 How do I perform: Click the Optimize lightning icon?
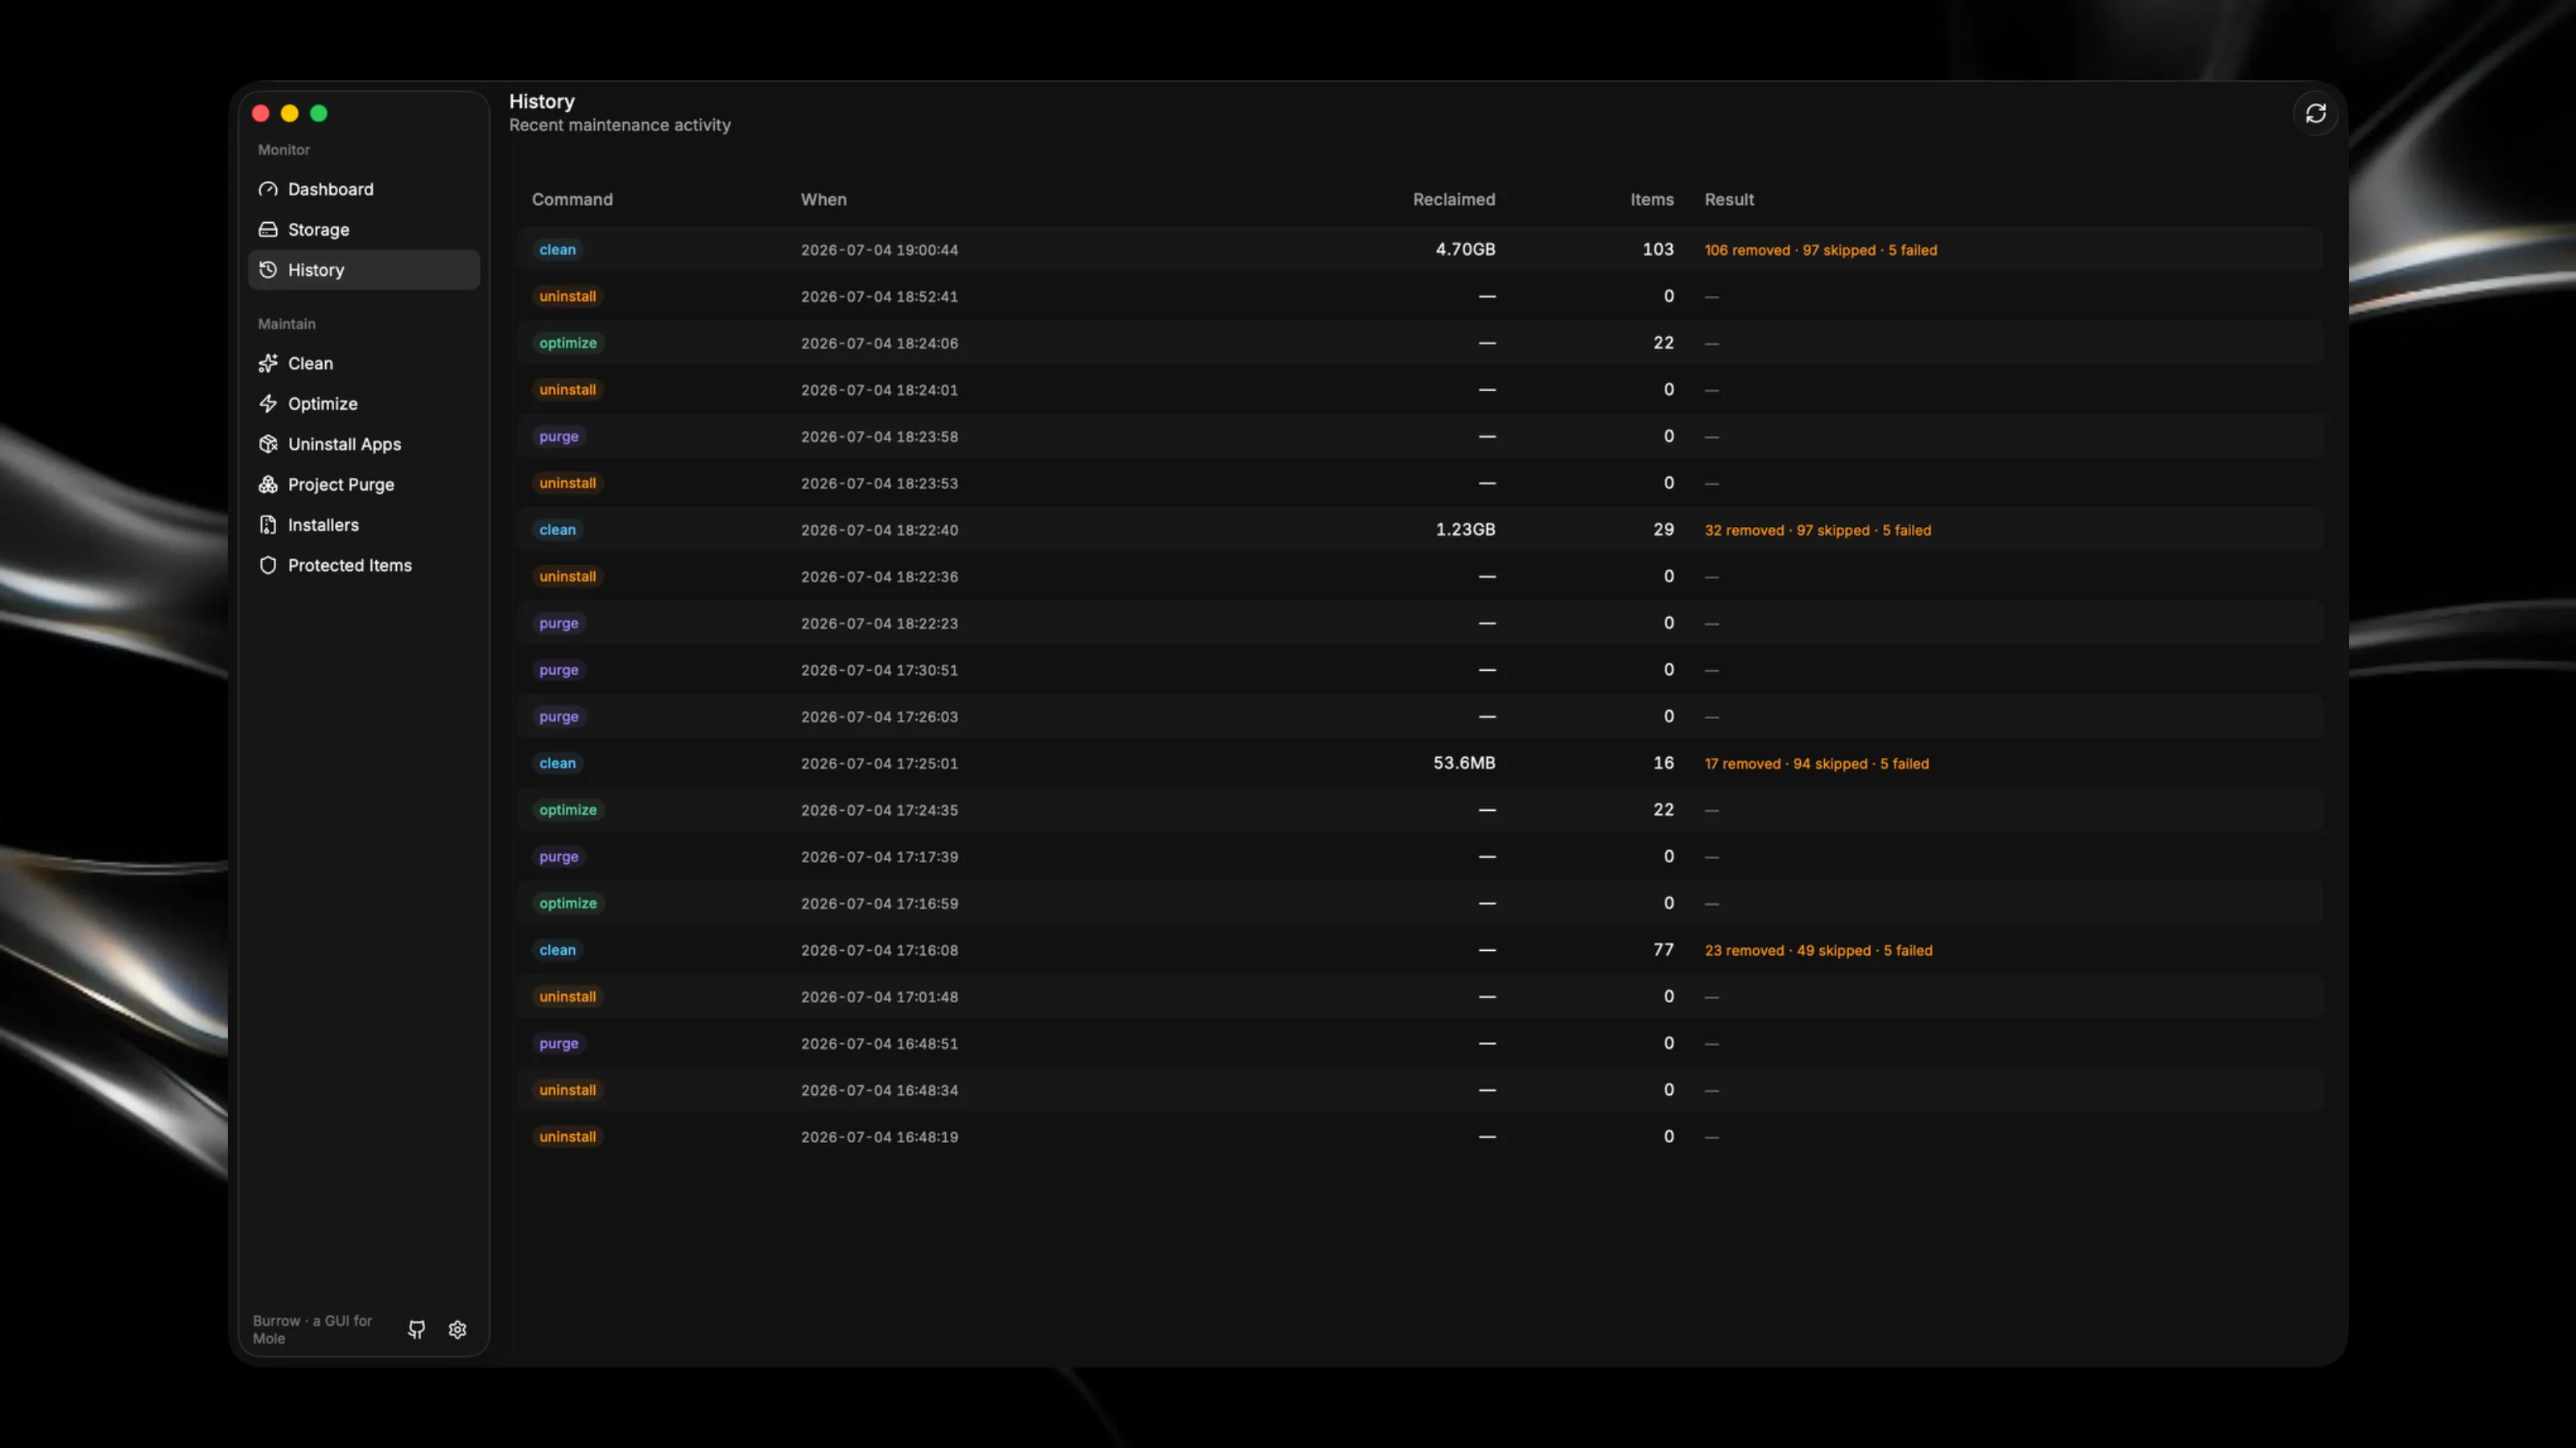tap(268, 404)
